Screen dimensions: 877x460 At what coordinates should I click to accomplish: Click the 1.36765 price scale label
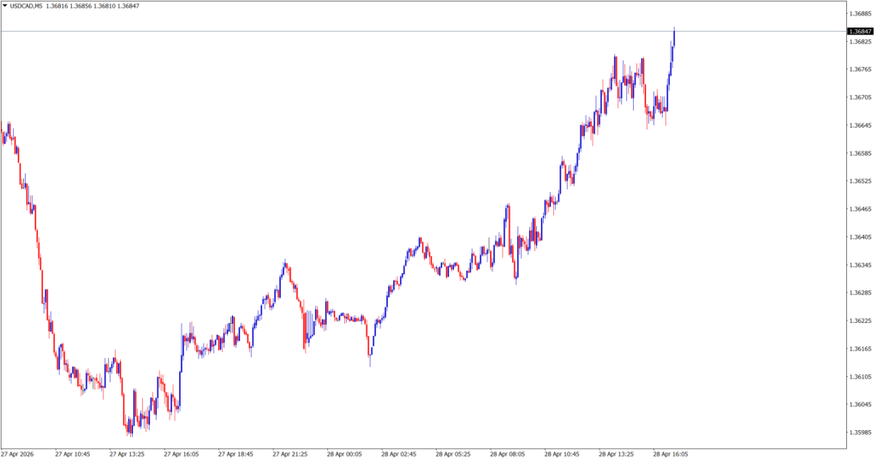[860, 69]
